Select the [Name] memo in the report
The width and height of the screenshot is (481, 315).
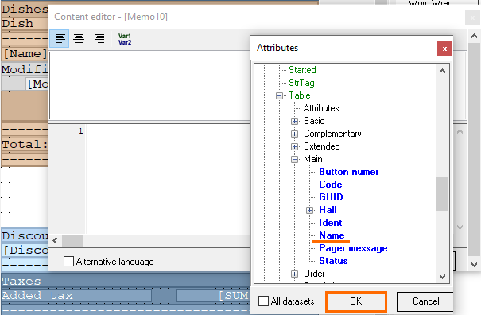click(25, 54)
